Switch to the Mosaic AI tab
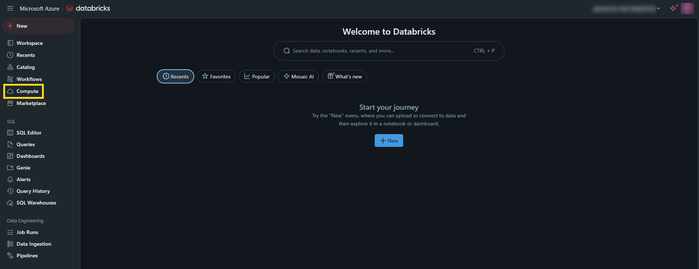 point(298,76)
